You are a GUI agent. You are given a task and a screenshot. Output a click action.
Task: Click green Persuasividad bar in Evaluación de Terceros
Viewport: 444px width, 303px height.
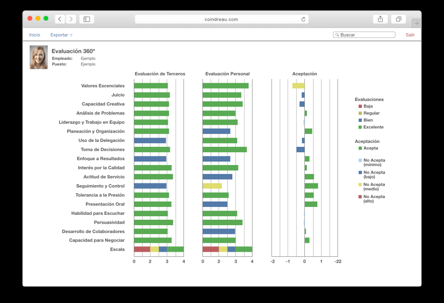point(153,222)
